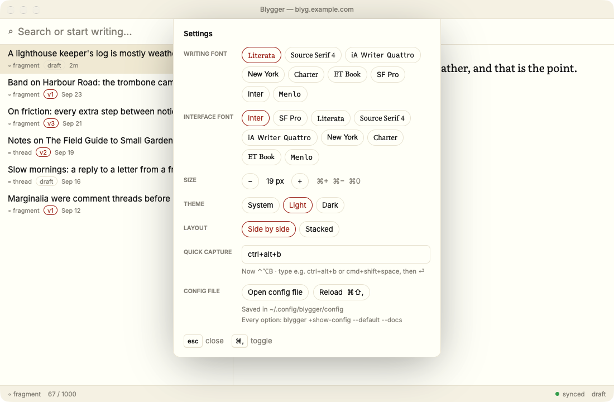Reload the config file
The image size is (614, 402).
[342, 293]
